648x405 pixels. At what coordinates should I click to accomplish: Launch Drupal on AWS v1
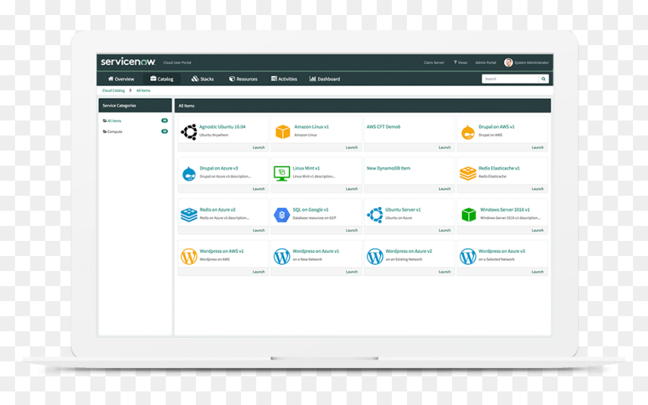pyautogui.click(x=538, y=148)
